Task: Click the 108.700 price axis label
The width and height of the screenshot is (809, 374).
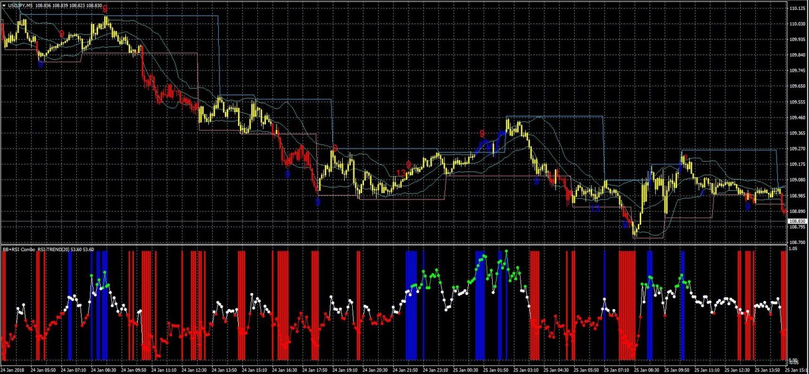Action: point(796,243)
